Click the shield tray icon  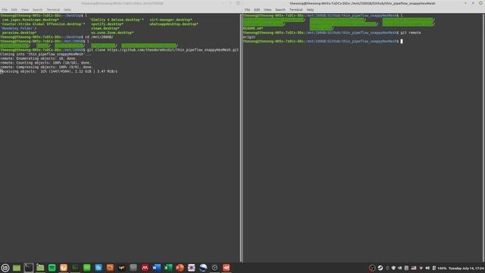393,268
